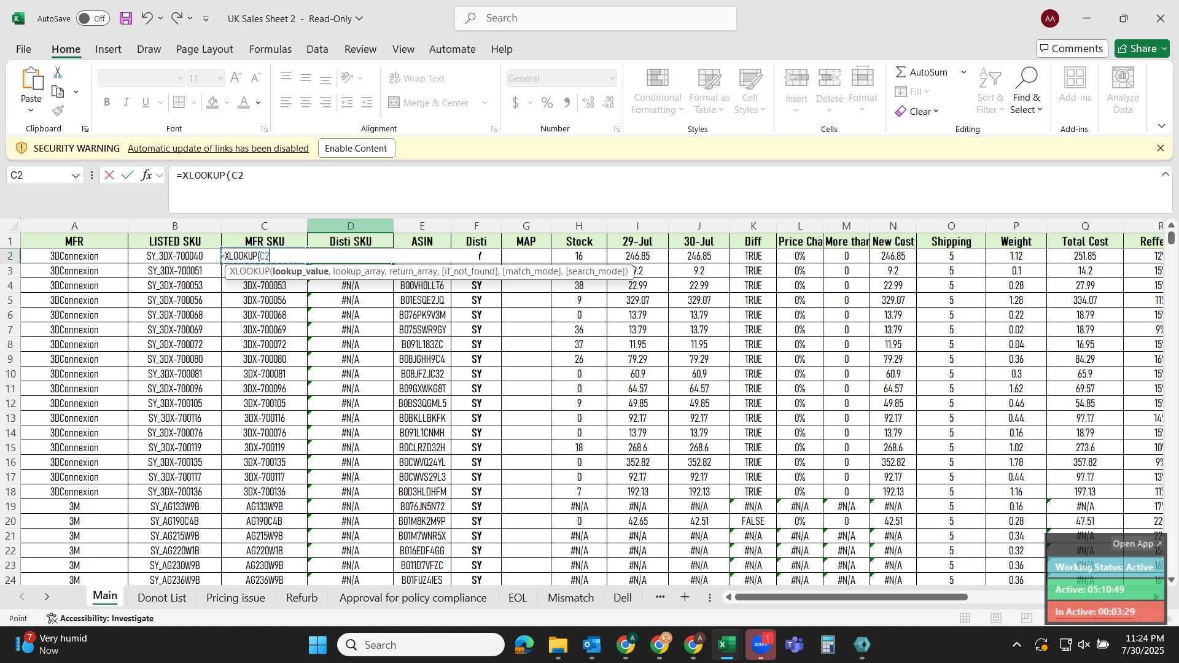This screenshot has height=663, width=1179.
Task: Click the horizontal scrollbar thumb
Action: [x=851, y=597]
